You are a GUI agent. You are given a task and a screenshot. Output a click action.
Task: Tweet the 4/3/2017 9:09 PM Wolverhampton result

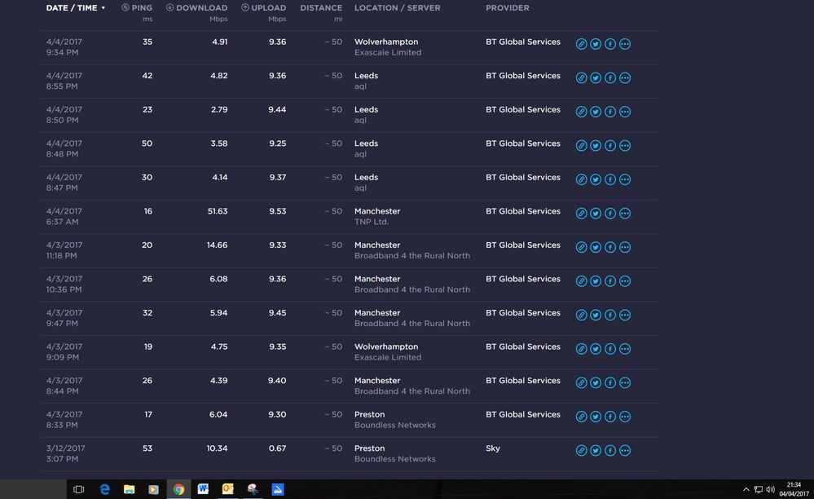click(596, 349)
